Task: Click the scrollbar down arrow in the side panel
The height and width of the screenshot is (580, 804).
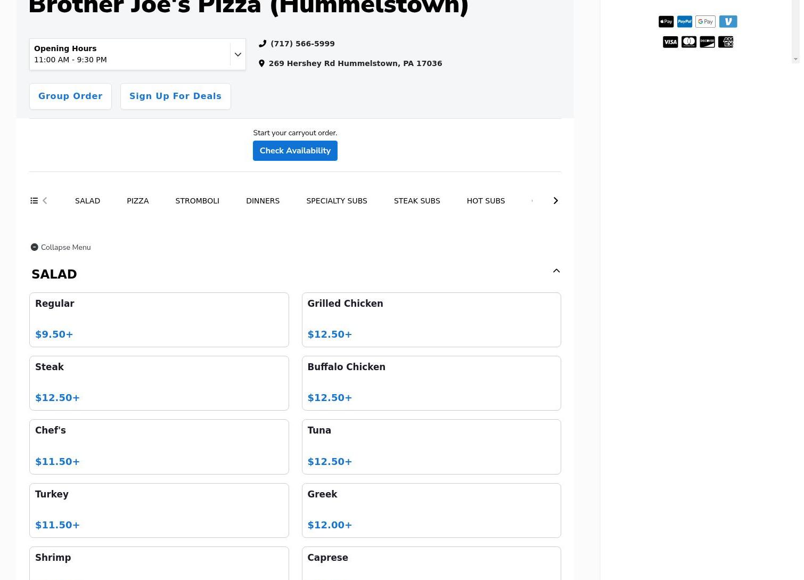Action: coord(795,59)
